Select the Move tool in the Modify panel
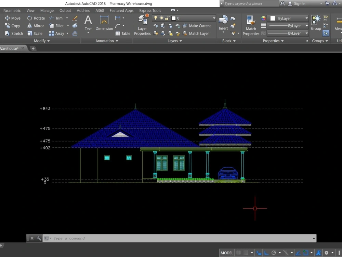This screenshot has height=257, width=342. click(x=13, y=18)
